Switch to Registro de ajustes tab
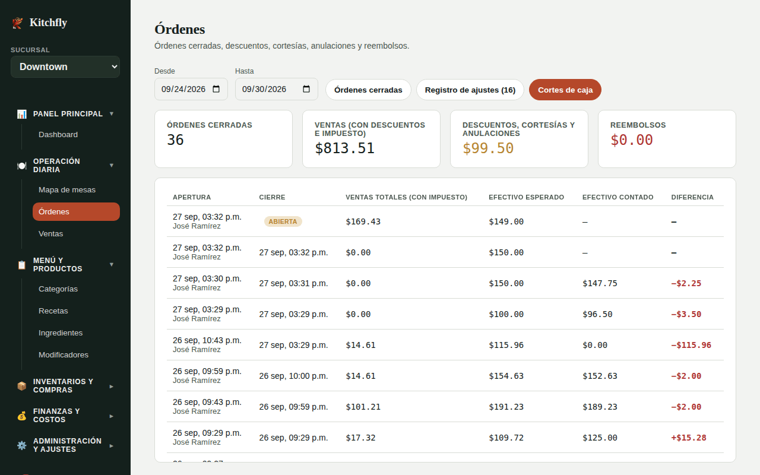 pos(470,90)
